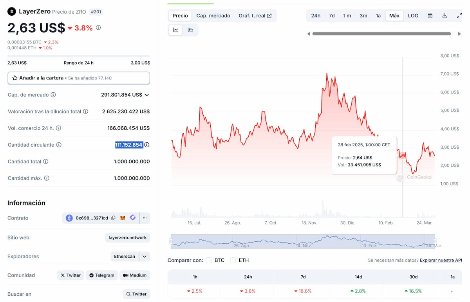Open Explorar nuestra API link
The width and height of the screenshot is (470, 302).
click(441, 260)
